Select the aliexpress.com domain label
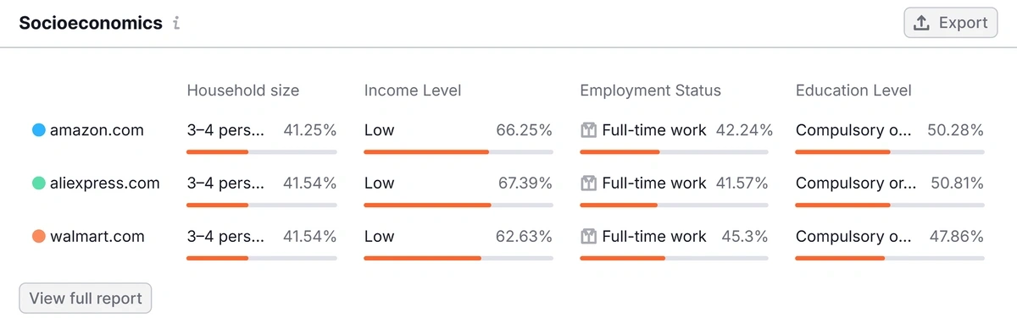 104,183
